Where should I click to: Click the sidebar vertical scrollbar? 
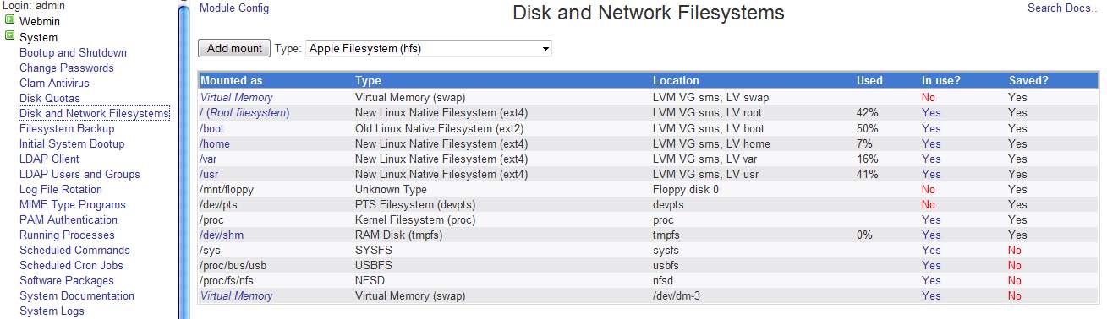184,159
